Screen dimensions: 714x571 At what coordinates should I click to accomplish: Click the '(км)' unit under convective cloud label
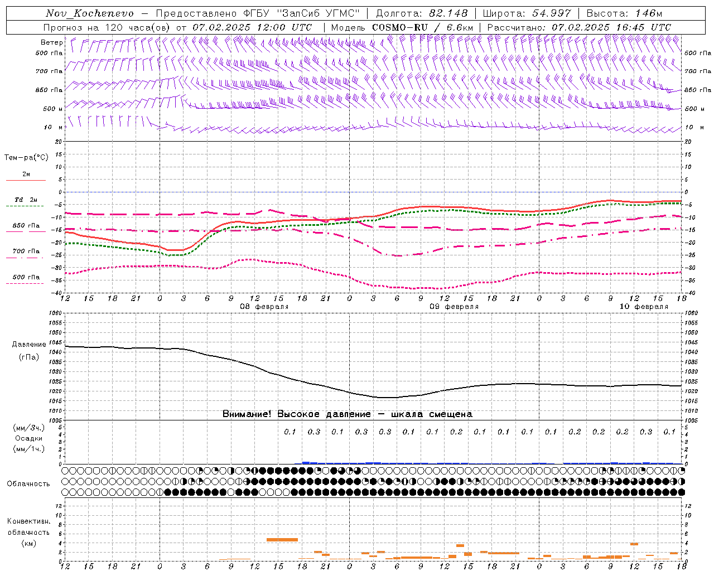(x=28, y=543)
